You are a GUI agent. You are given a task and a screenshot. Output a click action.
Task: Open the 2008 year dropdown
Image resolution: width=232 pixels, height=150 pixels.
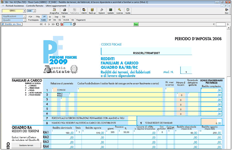[x=35, y=11]
